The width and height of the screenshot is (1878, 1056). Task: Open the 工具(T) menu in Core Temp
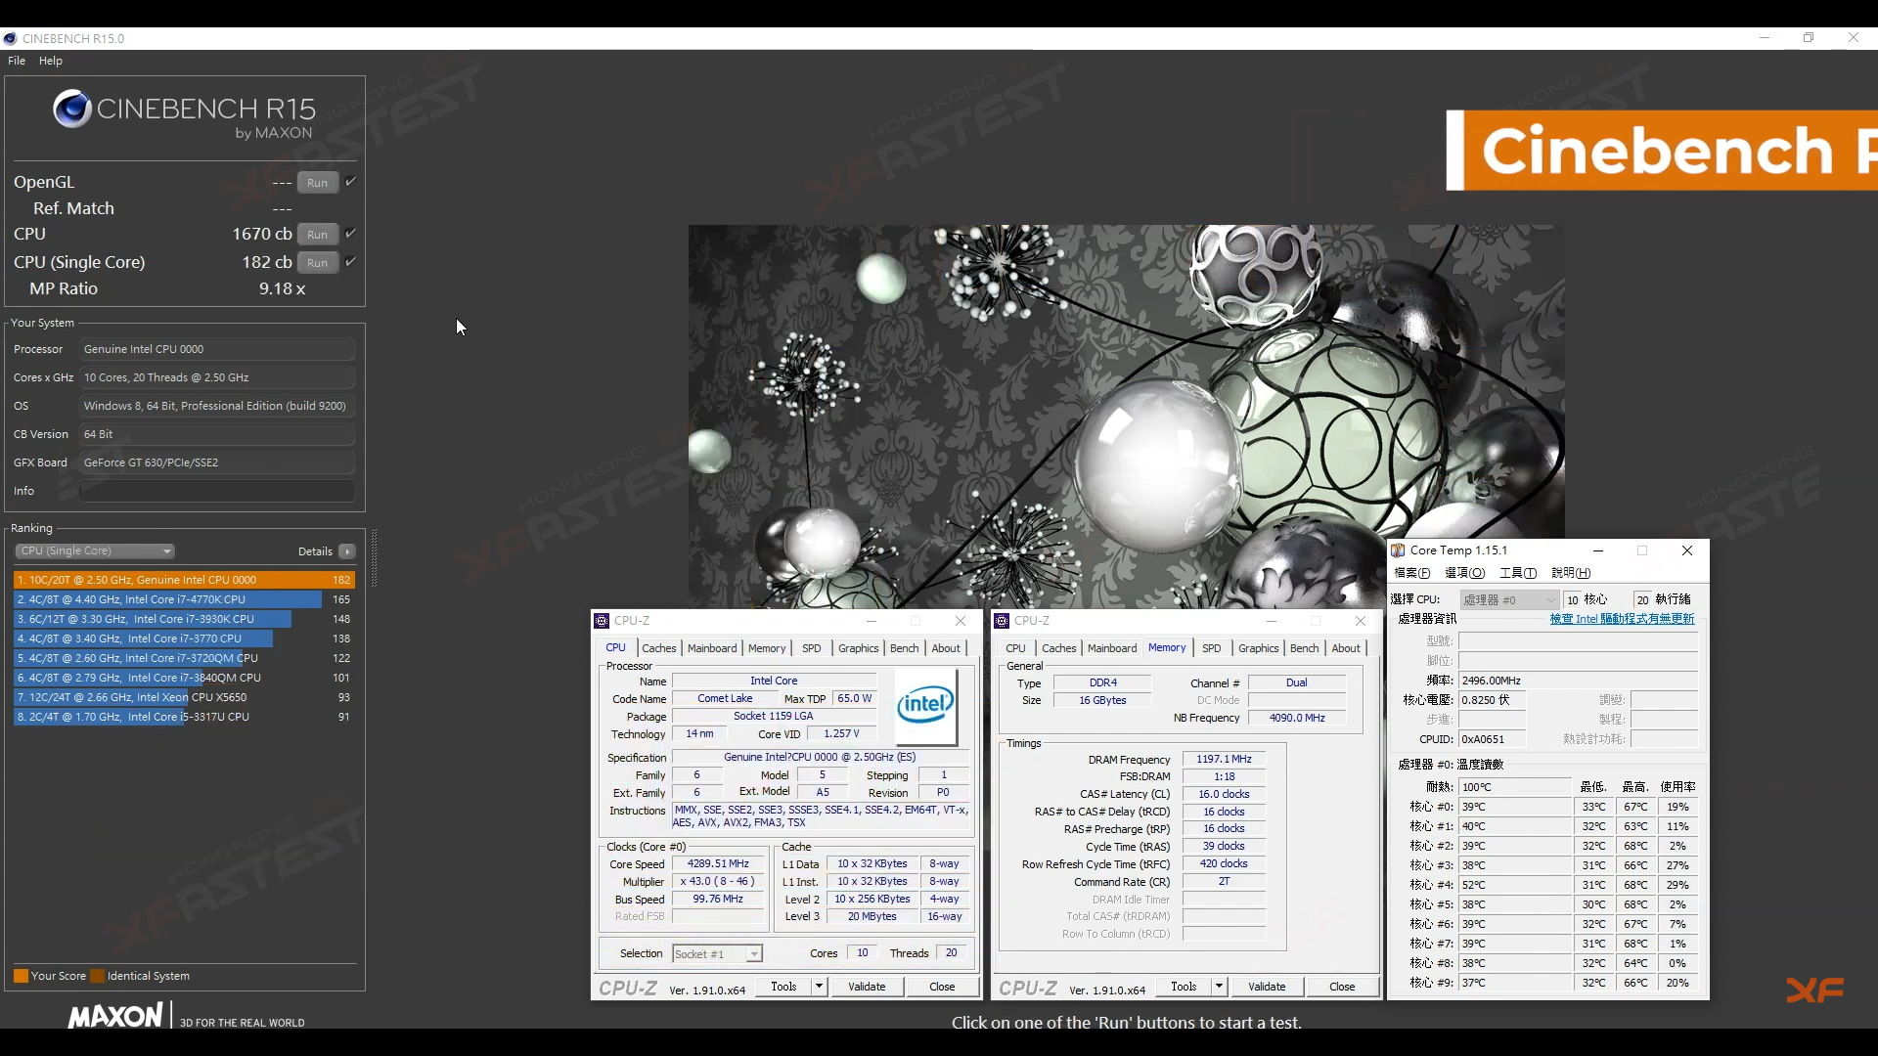1518,573
